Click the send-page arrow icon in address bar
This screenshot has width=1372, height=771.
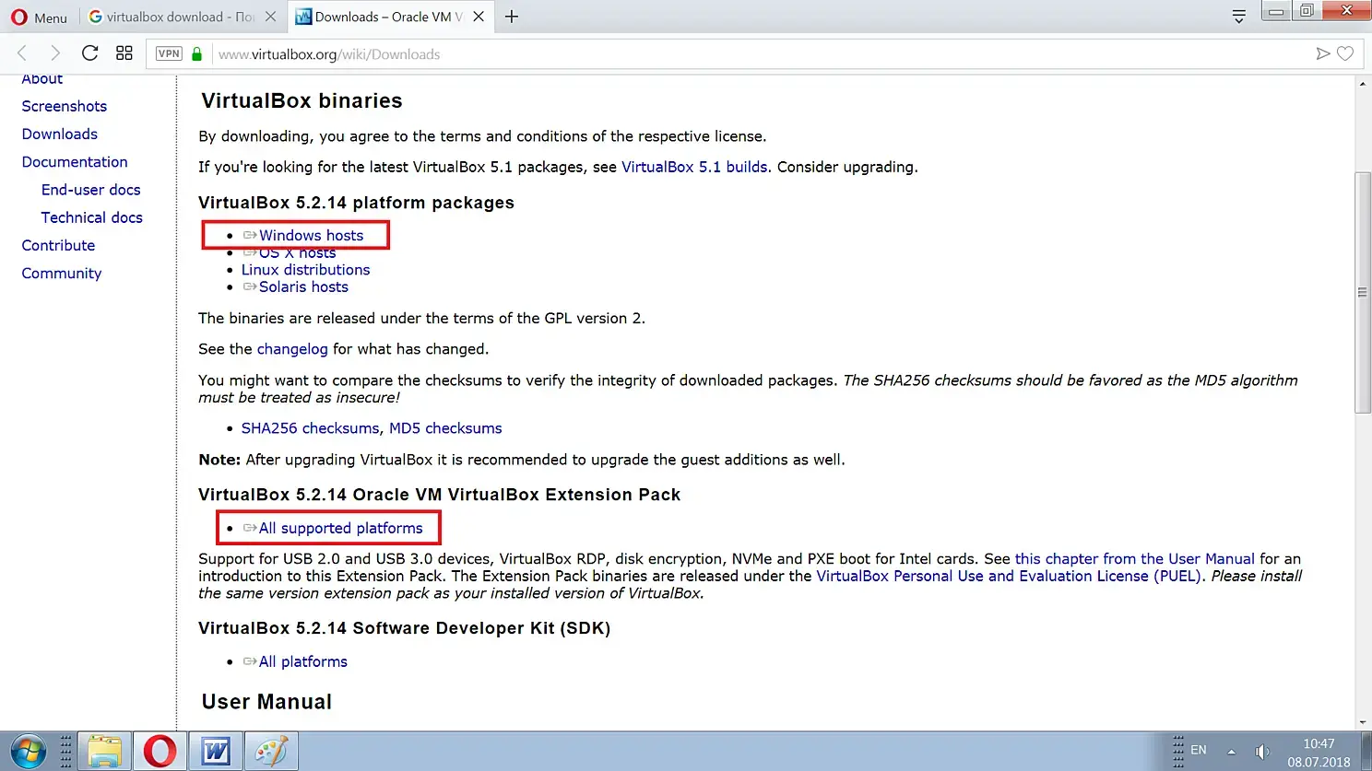pos(1323,54)
